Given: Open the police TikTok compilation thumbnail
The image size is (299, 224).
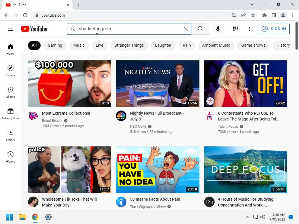Looking at the screenshot, I should (69, 169).
